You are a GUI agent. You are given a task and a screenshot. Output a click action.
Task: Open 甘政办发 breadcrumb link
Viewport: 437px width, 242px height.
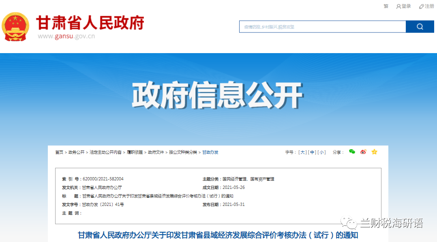coord(210,152)
